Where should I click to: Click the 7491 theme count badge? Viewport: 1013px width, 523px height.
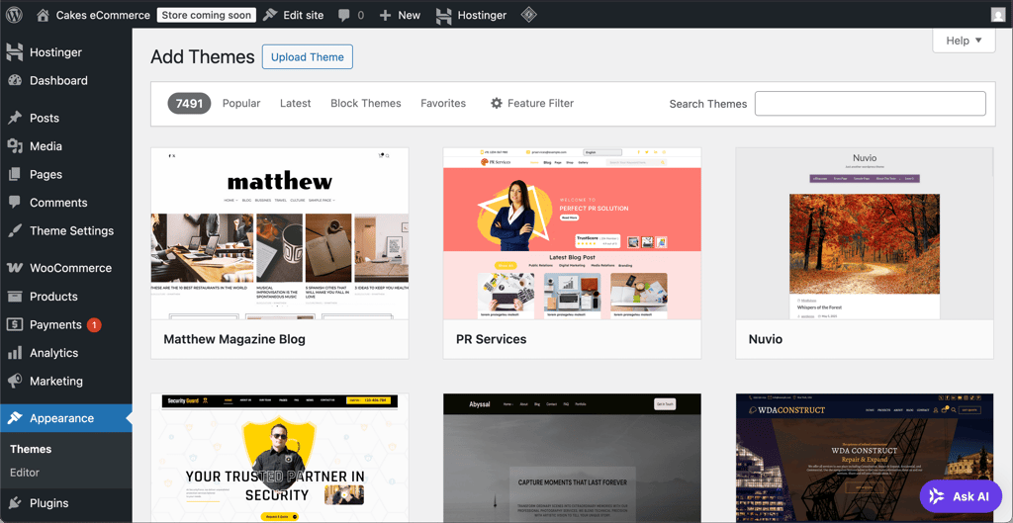pos(189,103)
